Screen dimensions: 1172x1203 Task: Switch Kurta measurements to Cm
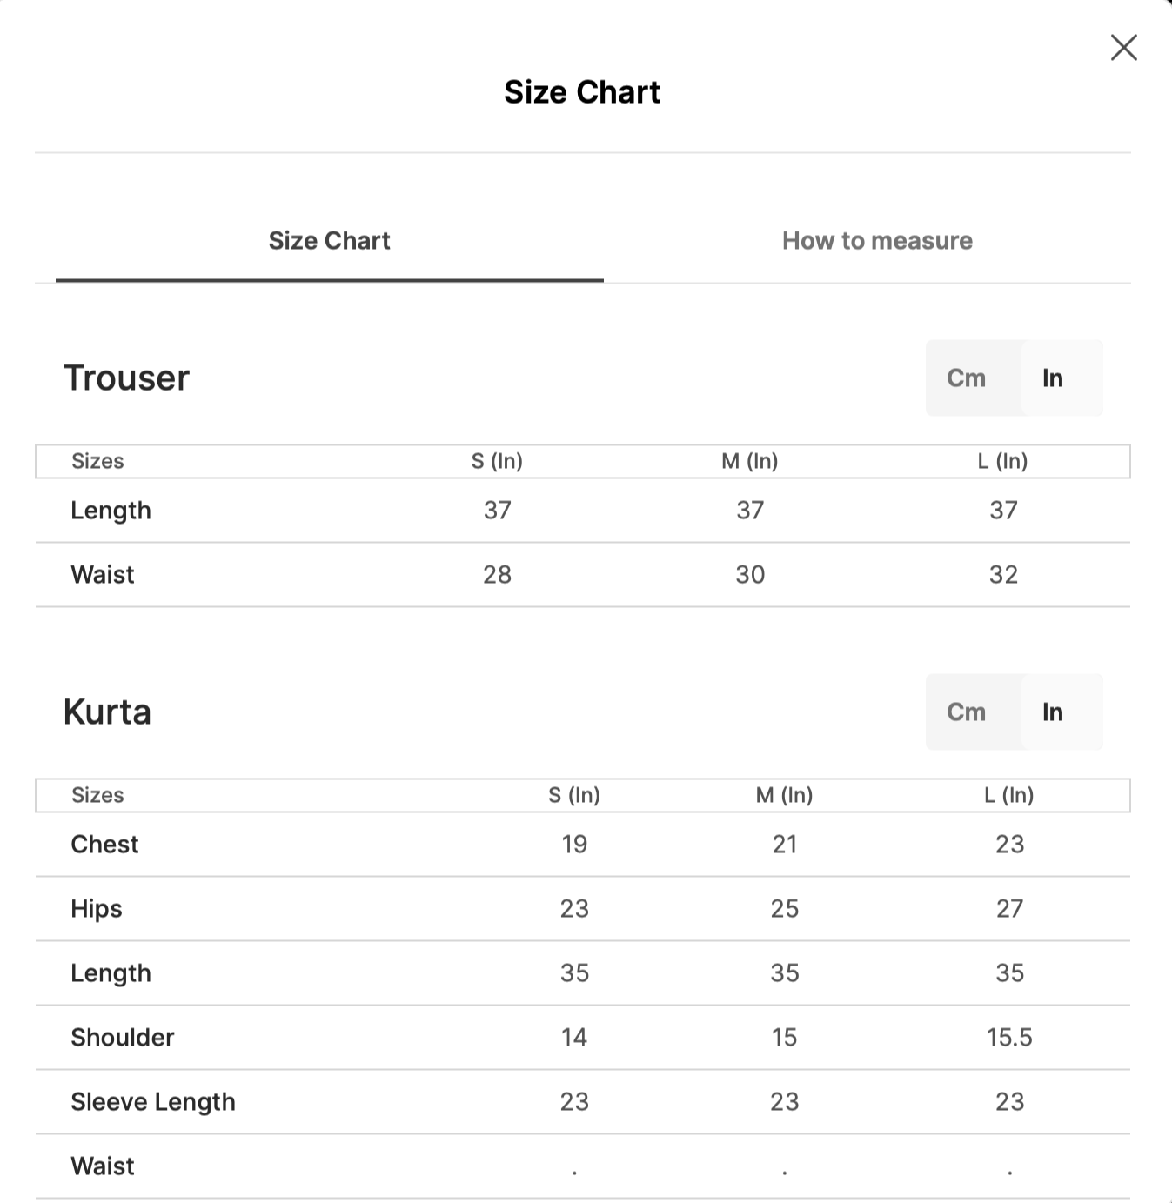click(966, 712)
